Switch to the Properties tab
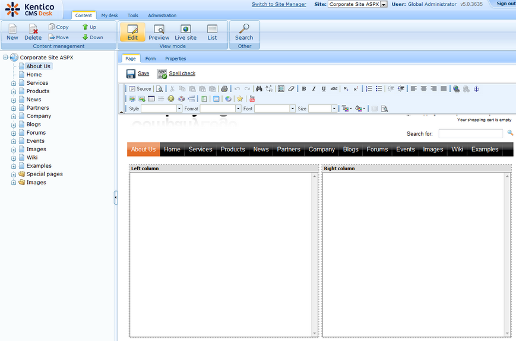 tap(175, 59)
